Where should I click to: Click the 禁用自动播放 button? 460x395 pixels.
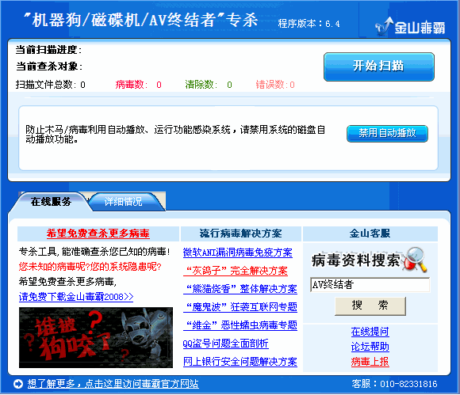(x=387, y=134)
